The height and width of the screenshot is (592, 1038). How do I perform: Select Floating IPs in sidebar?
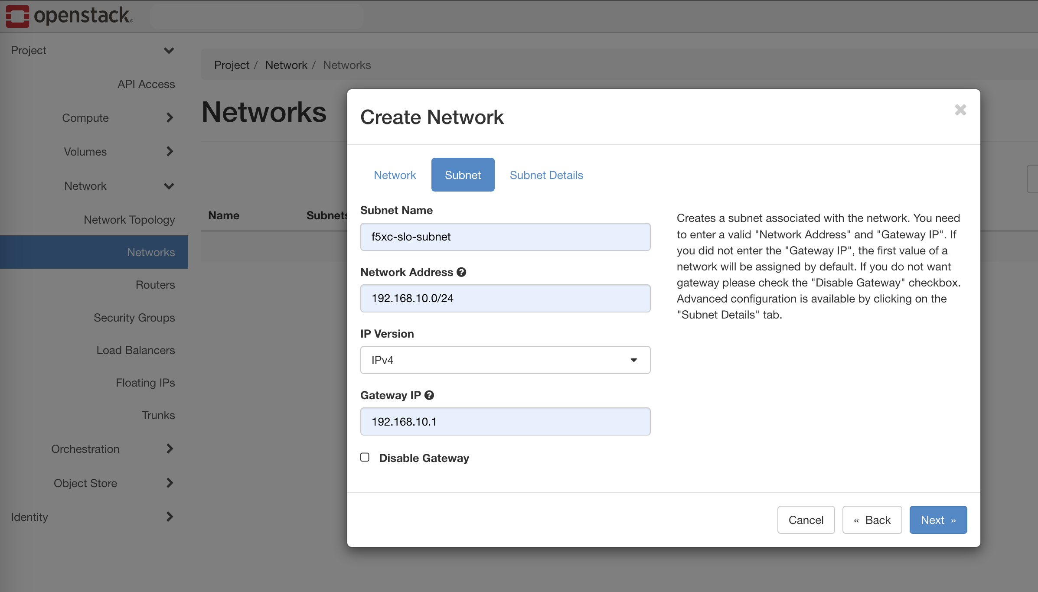pos(145,382)
